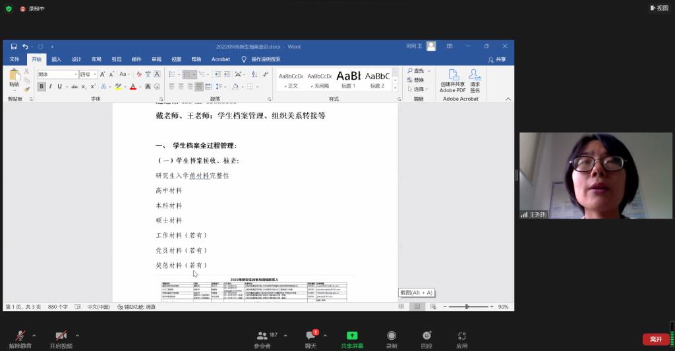
Task: Click the Create and Share Adobe PDF icon
Action: [x=452, y=80]
